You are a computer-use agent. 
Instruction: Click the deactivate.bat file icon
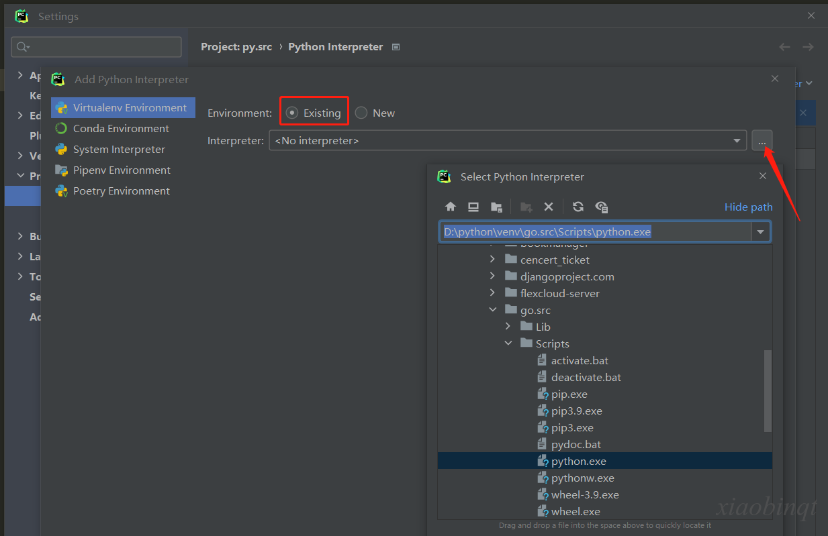tap(543, 377)
